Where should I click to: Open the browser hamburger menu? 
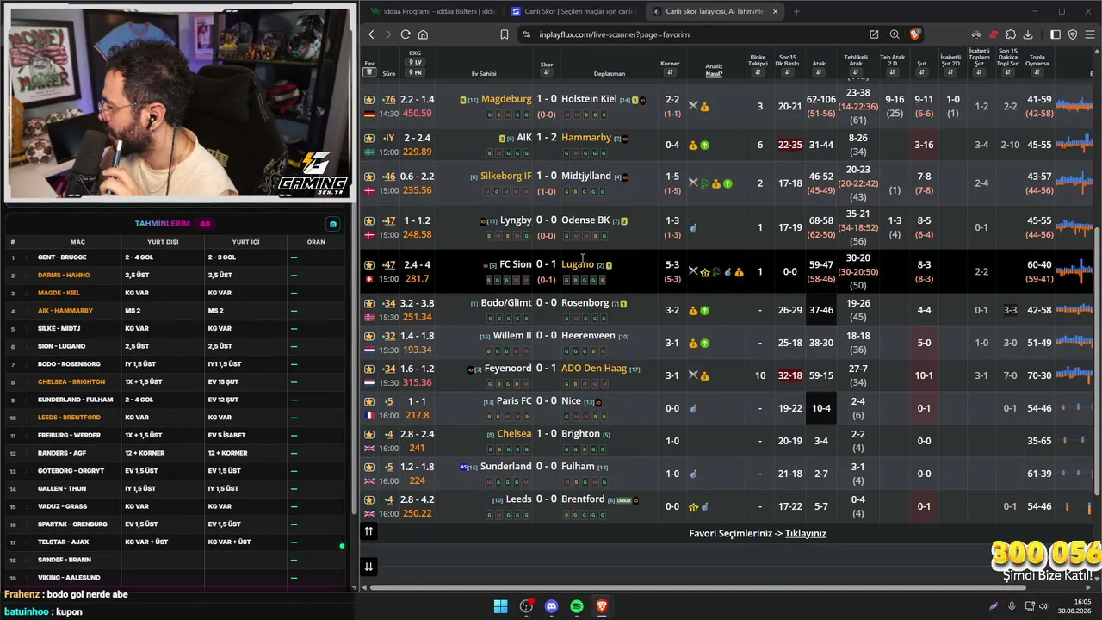(x=1089, y=34)
